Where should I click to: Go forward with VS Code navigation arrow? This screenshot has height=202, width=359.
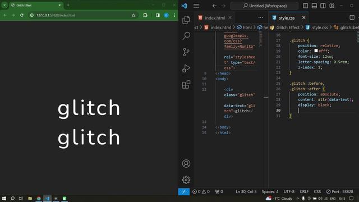pos(223,6)
